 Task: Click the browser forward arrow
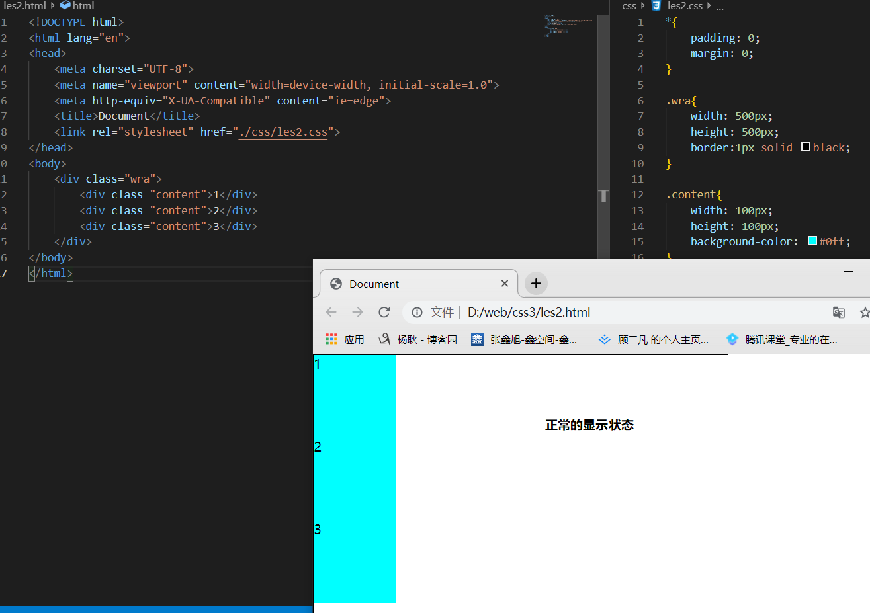pos(357,312)
